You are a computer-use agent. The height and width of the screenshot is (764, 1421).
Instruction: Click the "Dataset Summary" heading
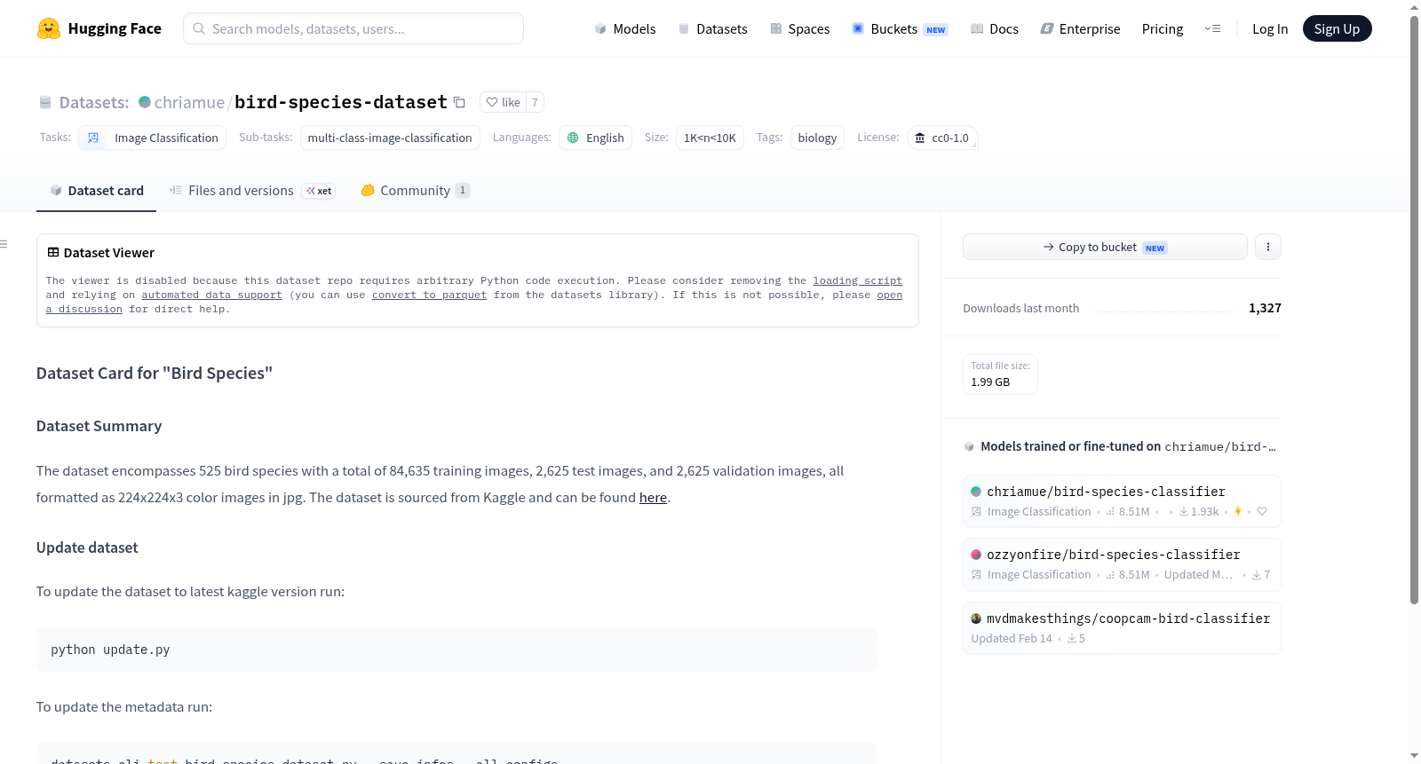(x=99, y=426)
